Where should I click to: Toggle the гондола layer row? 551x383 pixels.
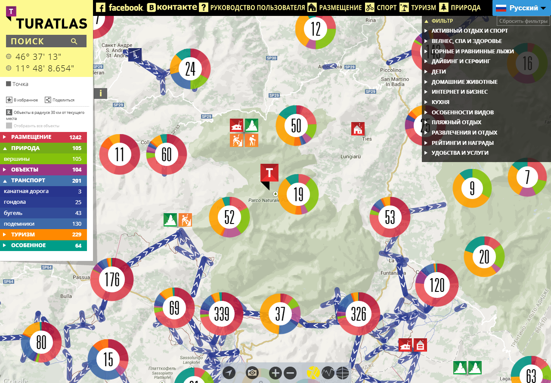click(x=43, y=202)
